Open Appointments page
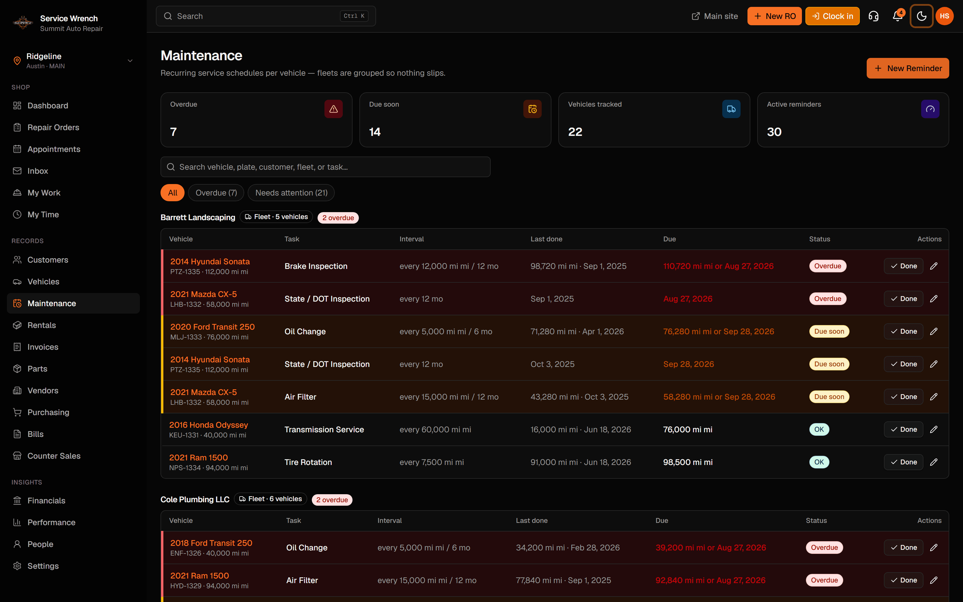The width and height of the screenshot is (963, 602). (73, 149)
